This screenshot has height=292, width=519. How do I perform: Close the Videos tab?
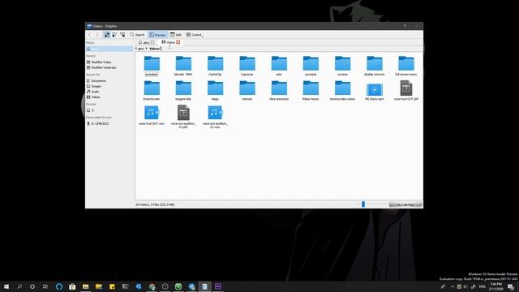coord(178,42)
